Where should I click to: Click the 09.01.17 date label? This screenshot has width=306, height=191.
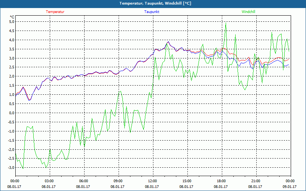[x=290, y=187]
